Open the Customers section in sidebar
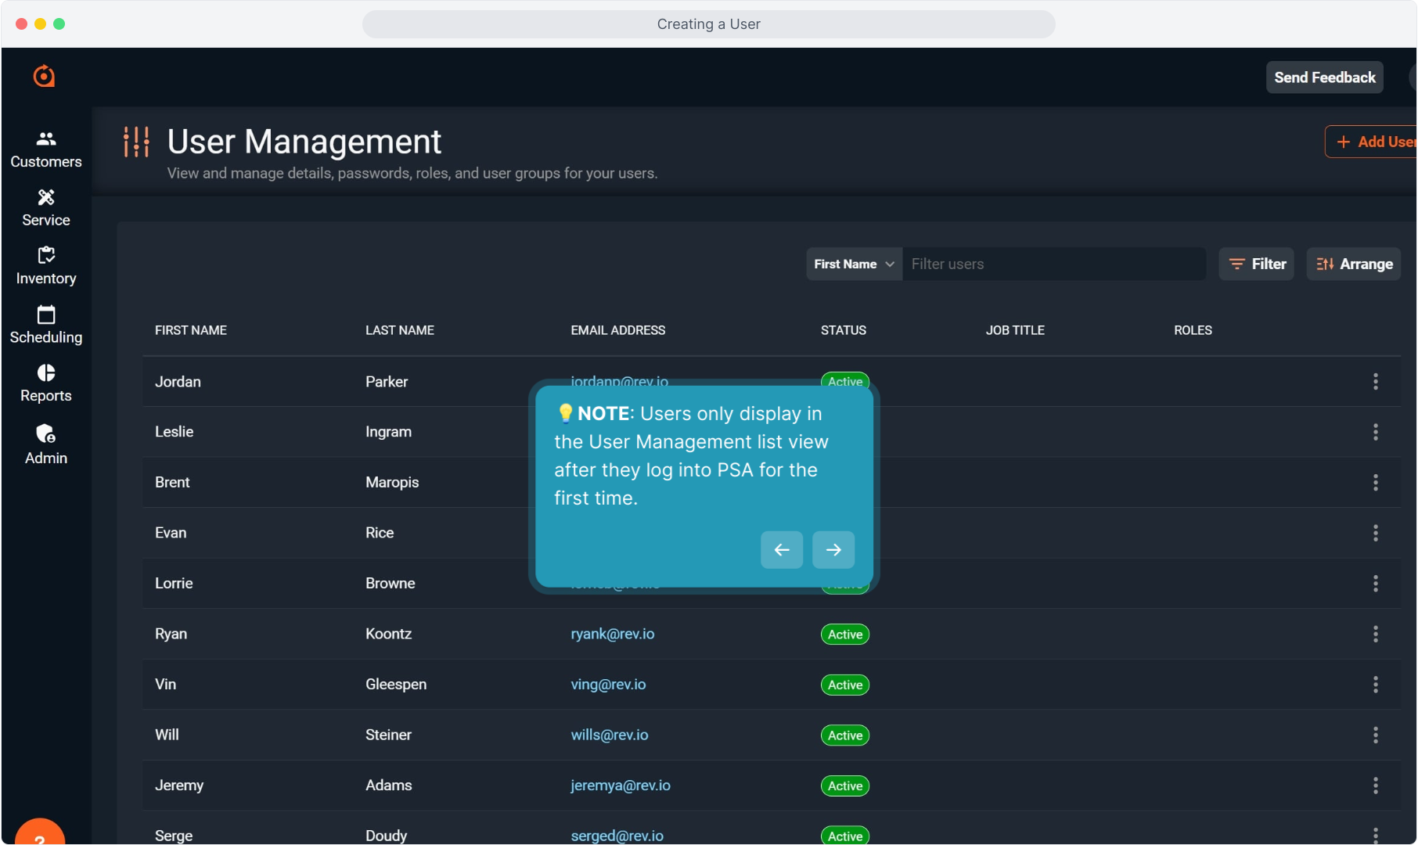This screenshot has height=845, width=1418. click(46, 149)
